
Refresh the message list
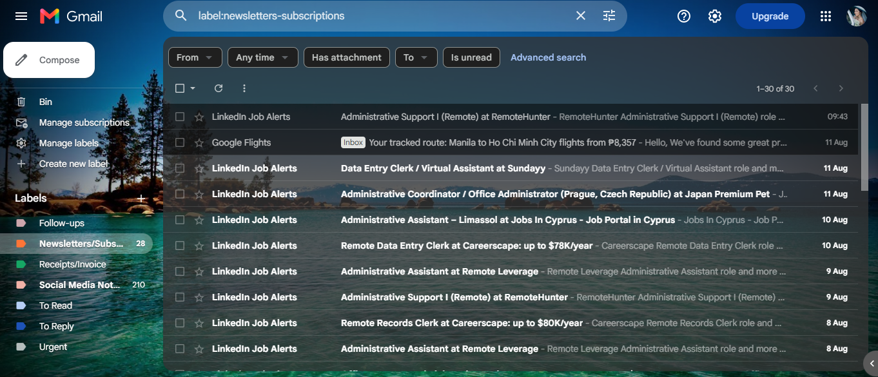pyautogui.click(x=219, y=88)
